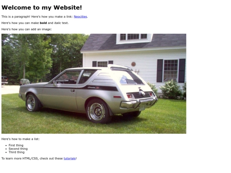Follow the tutorials link
This screenshot has width=231, height=173.
(70, 158)
